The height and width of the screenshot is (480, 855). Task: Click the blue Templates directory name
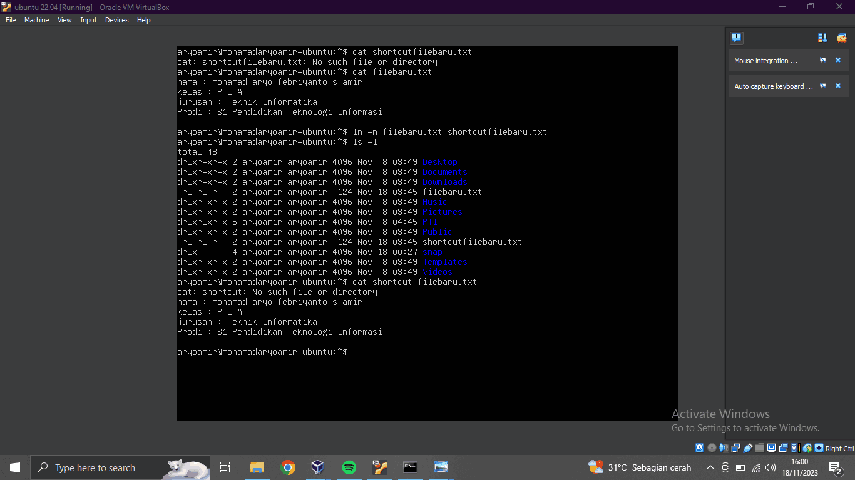pos(445,262)
